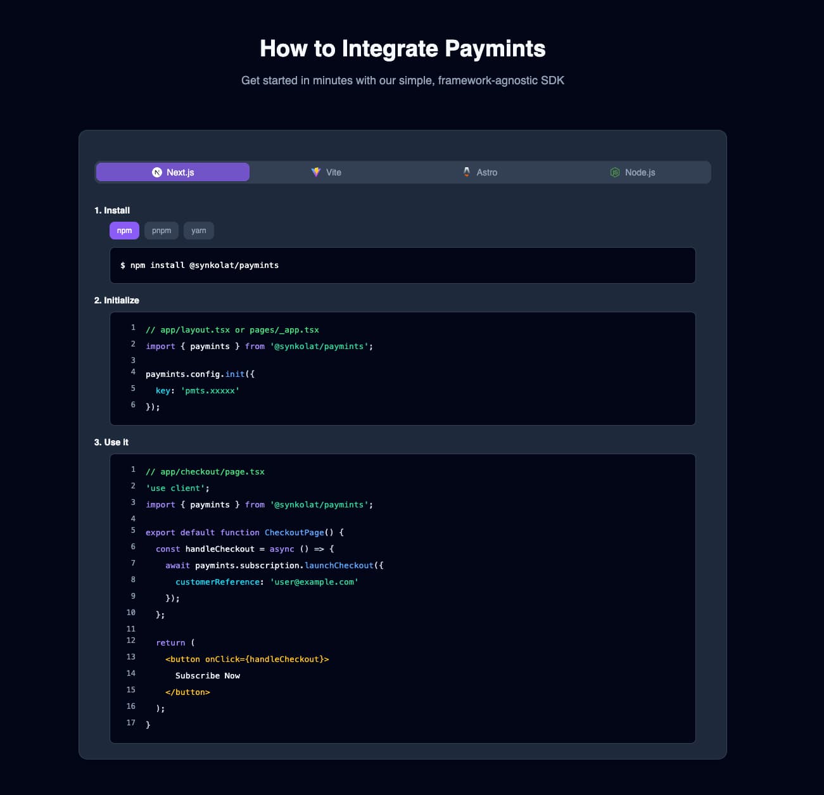Click the Initialize code block
Screen dimensions: 824x795
coord(403,369)
